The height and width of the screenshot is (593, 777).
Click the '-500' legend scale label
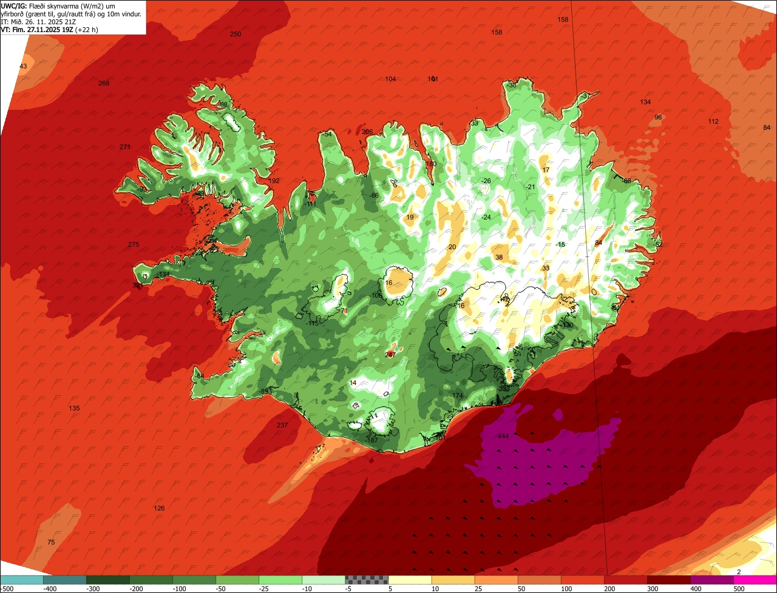7,588
